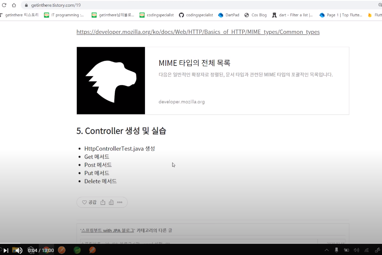This screenshot has height=255, width=382.
Task: Open the more options ellipsis menu
Action: point(120,202)
